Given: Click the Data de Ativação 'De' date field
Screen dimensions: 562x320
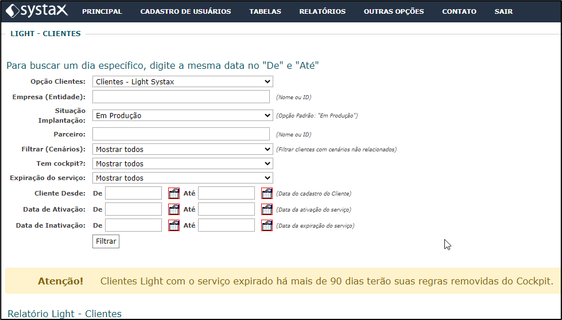Looking at the screenshot, I should tap(133, 209).
